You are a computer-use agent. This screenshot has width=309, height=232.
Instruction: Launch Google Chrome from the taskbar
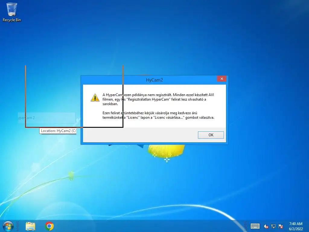click(x=49, y=226)
